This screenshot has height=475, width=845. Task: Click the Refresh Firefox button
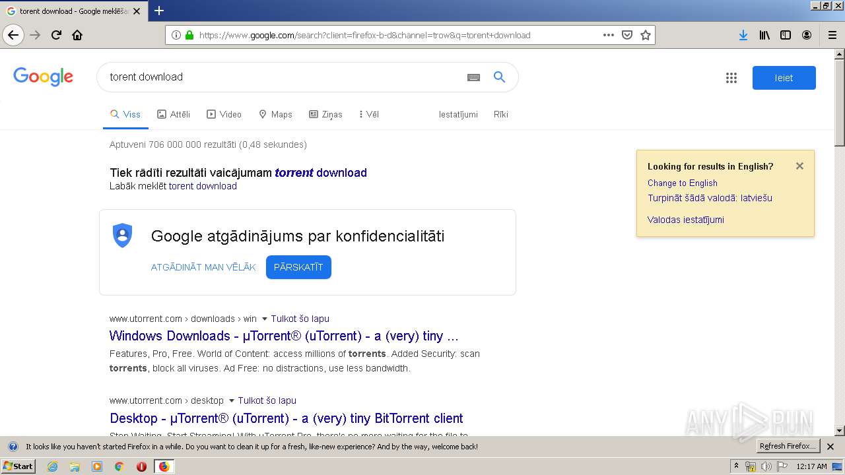click(788, 447)
